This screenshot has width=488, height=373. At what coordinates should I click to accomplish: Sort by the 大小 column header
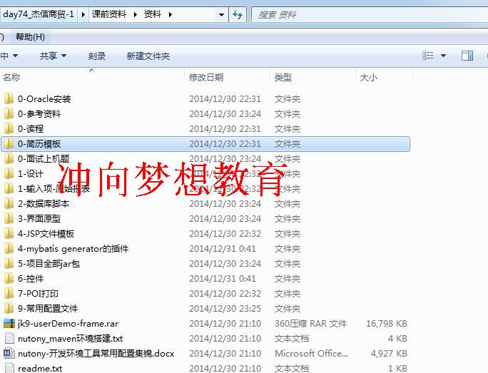pyautogui.click(x=368, y=77)
